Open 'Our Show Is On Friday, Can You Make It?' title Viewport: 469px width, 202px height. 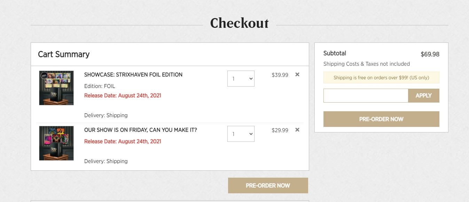pyautogui.click(x=141, y=130)
